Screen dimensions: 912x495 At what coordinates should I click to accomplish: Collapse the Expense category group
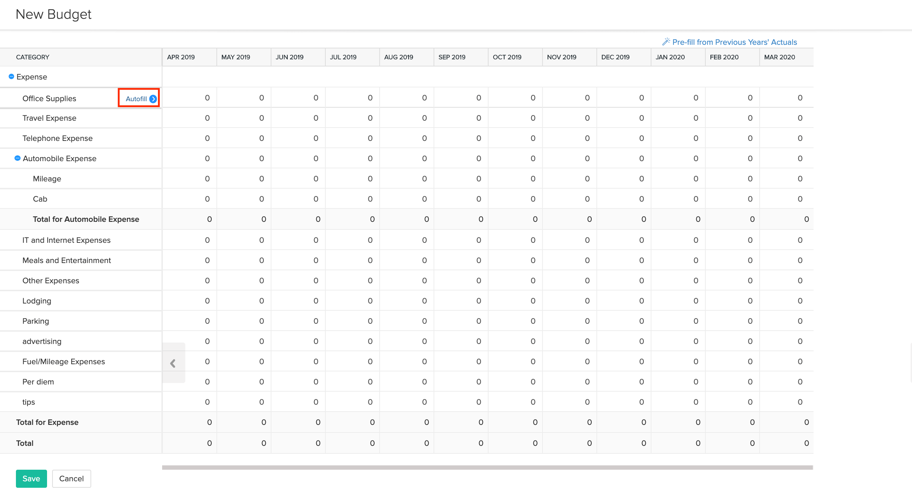[x=11, y=77]
